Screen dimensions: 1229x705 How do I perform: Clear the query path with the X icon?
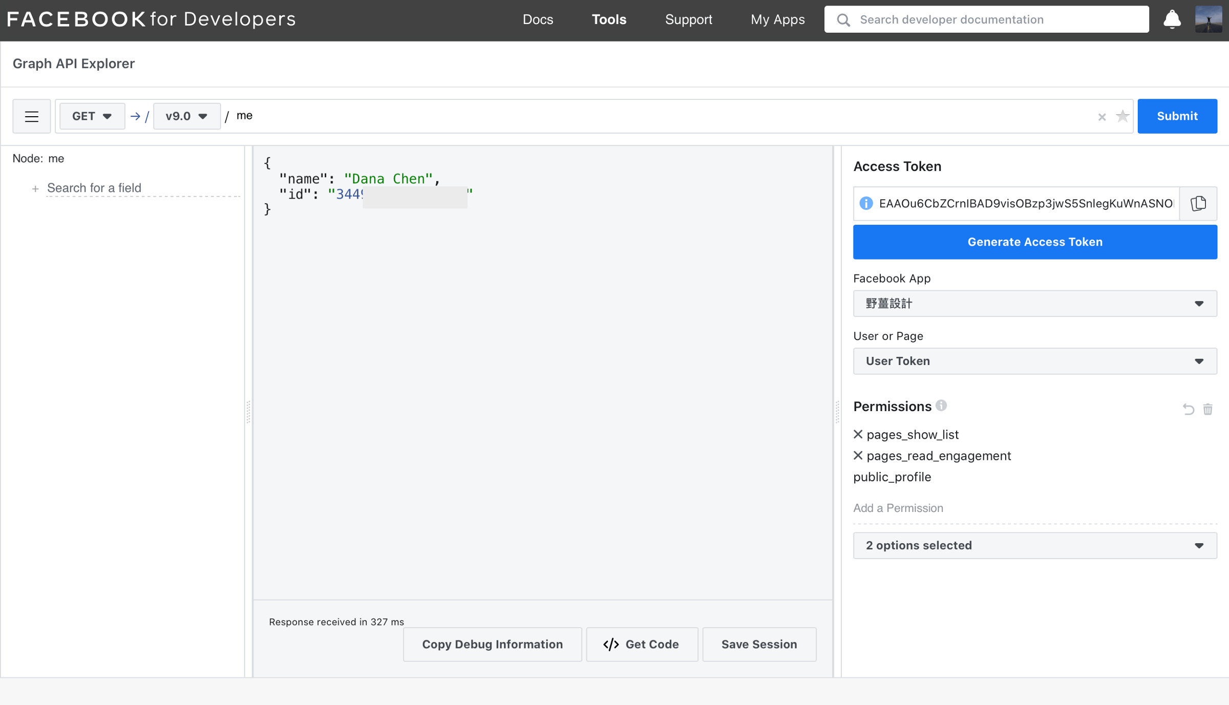[x=1102, y=117]
